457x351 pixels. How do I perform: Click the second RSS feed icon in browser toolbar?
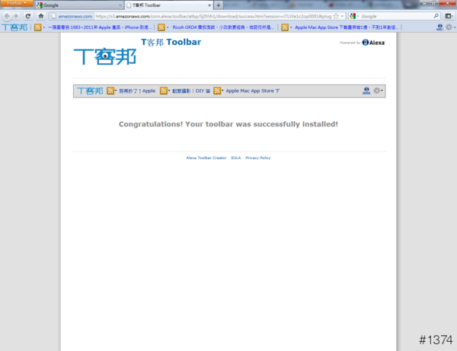[161, 27]
